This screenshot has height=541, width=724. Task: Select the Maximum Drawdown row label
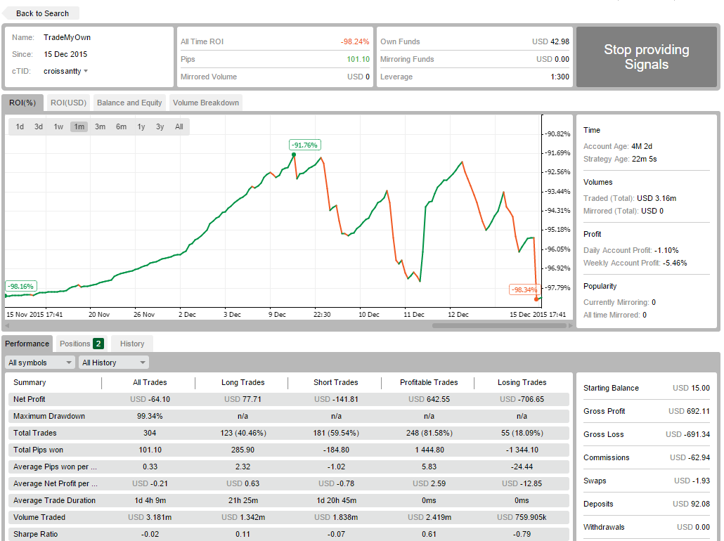coord(49,416)
